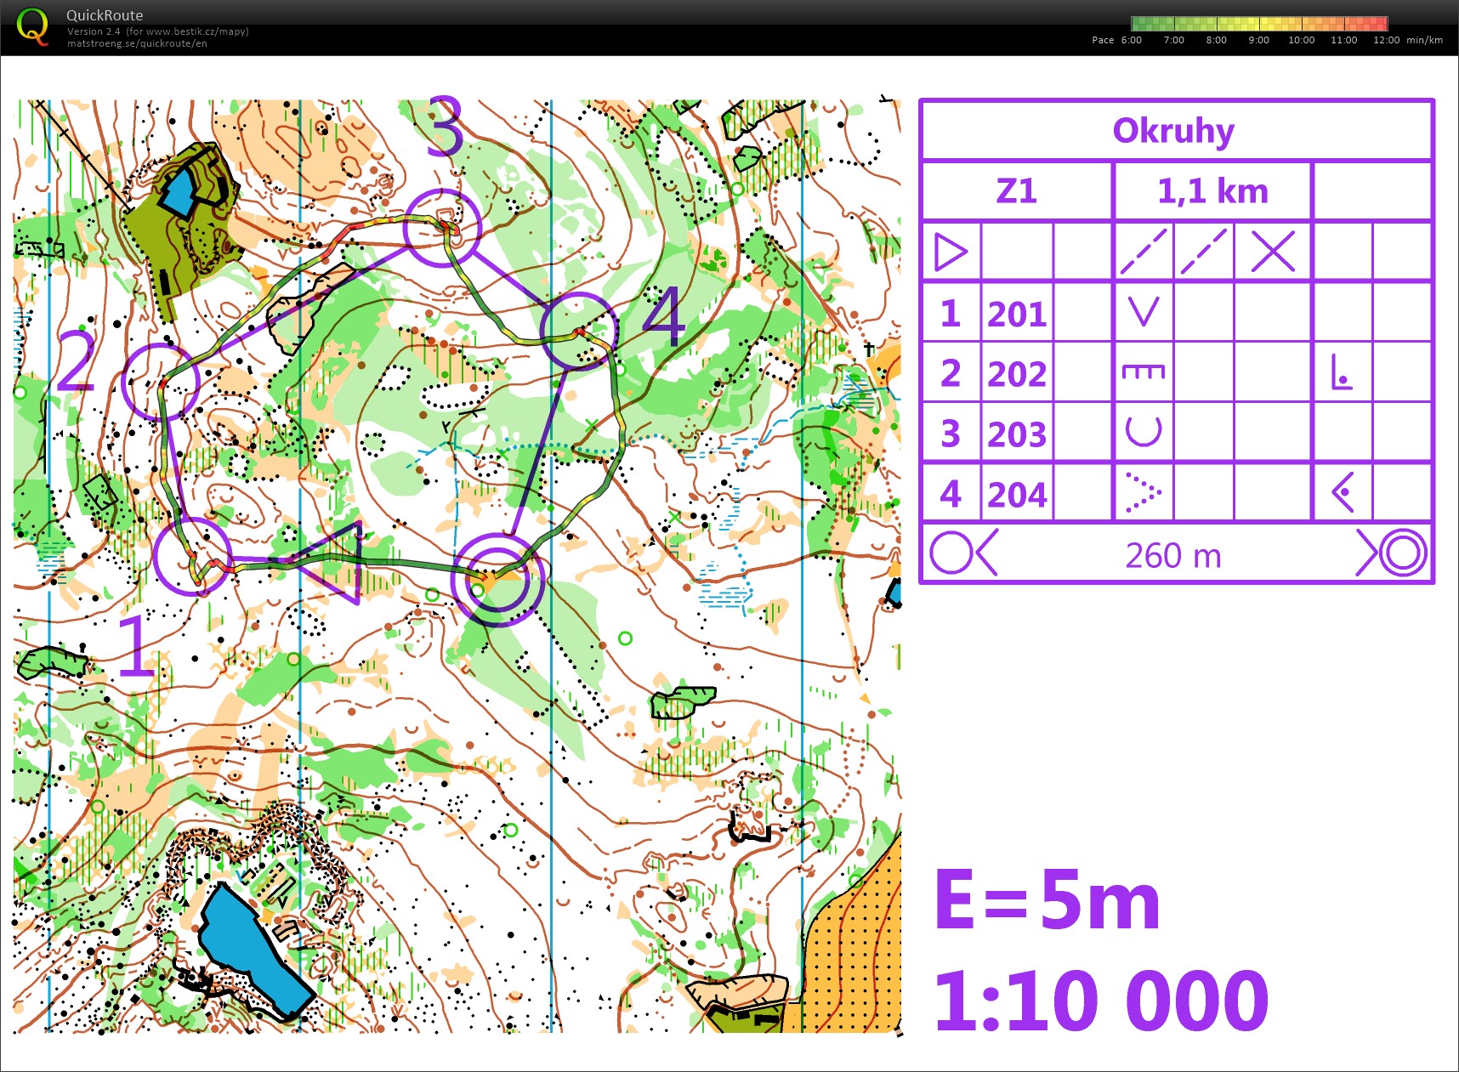The height and width of the screenshot is (1072, 1459).
Task: Click the Okruhy course title
Action: tap(1173, 131)
